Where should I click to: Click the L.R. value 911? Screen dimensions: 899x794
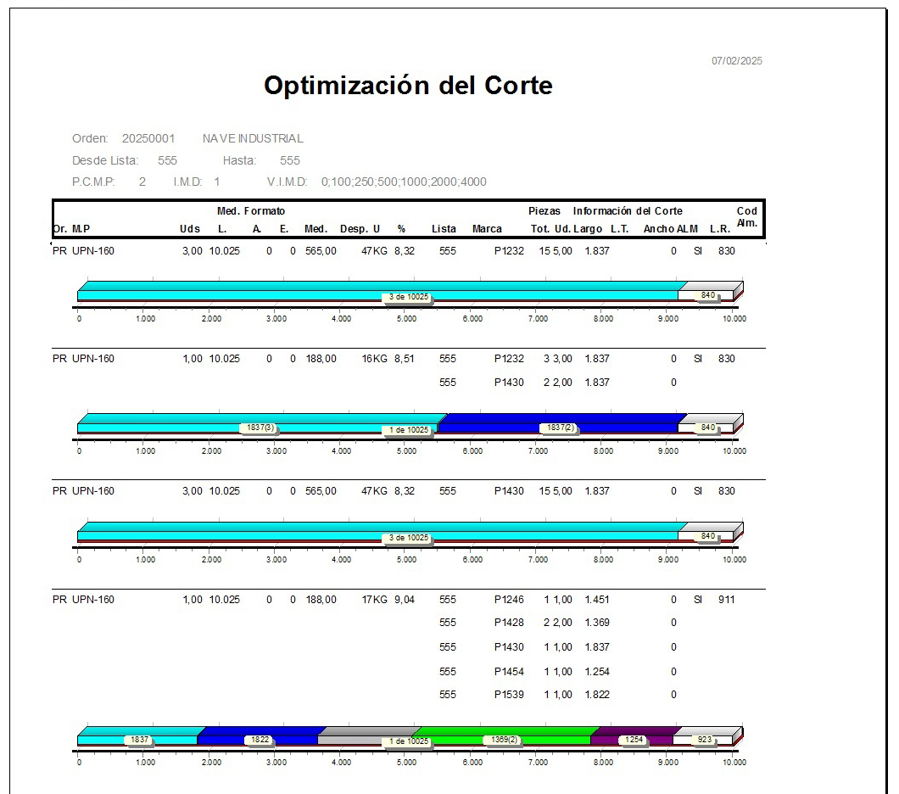point(726,600)
